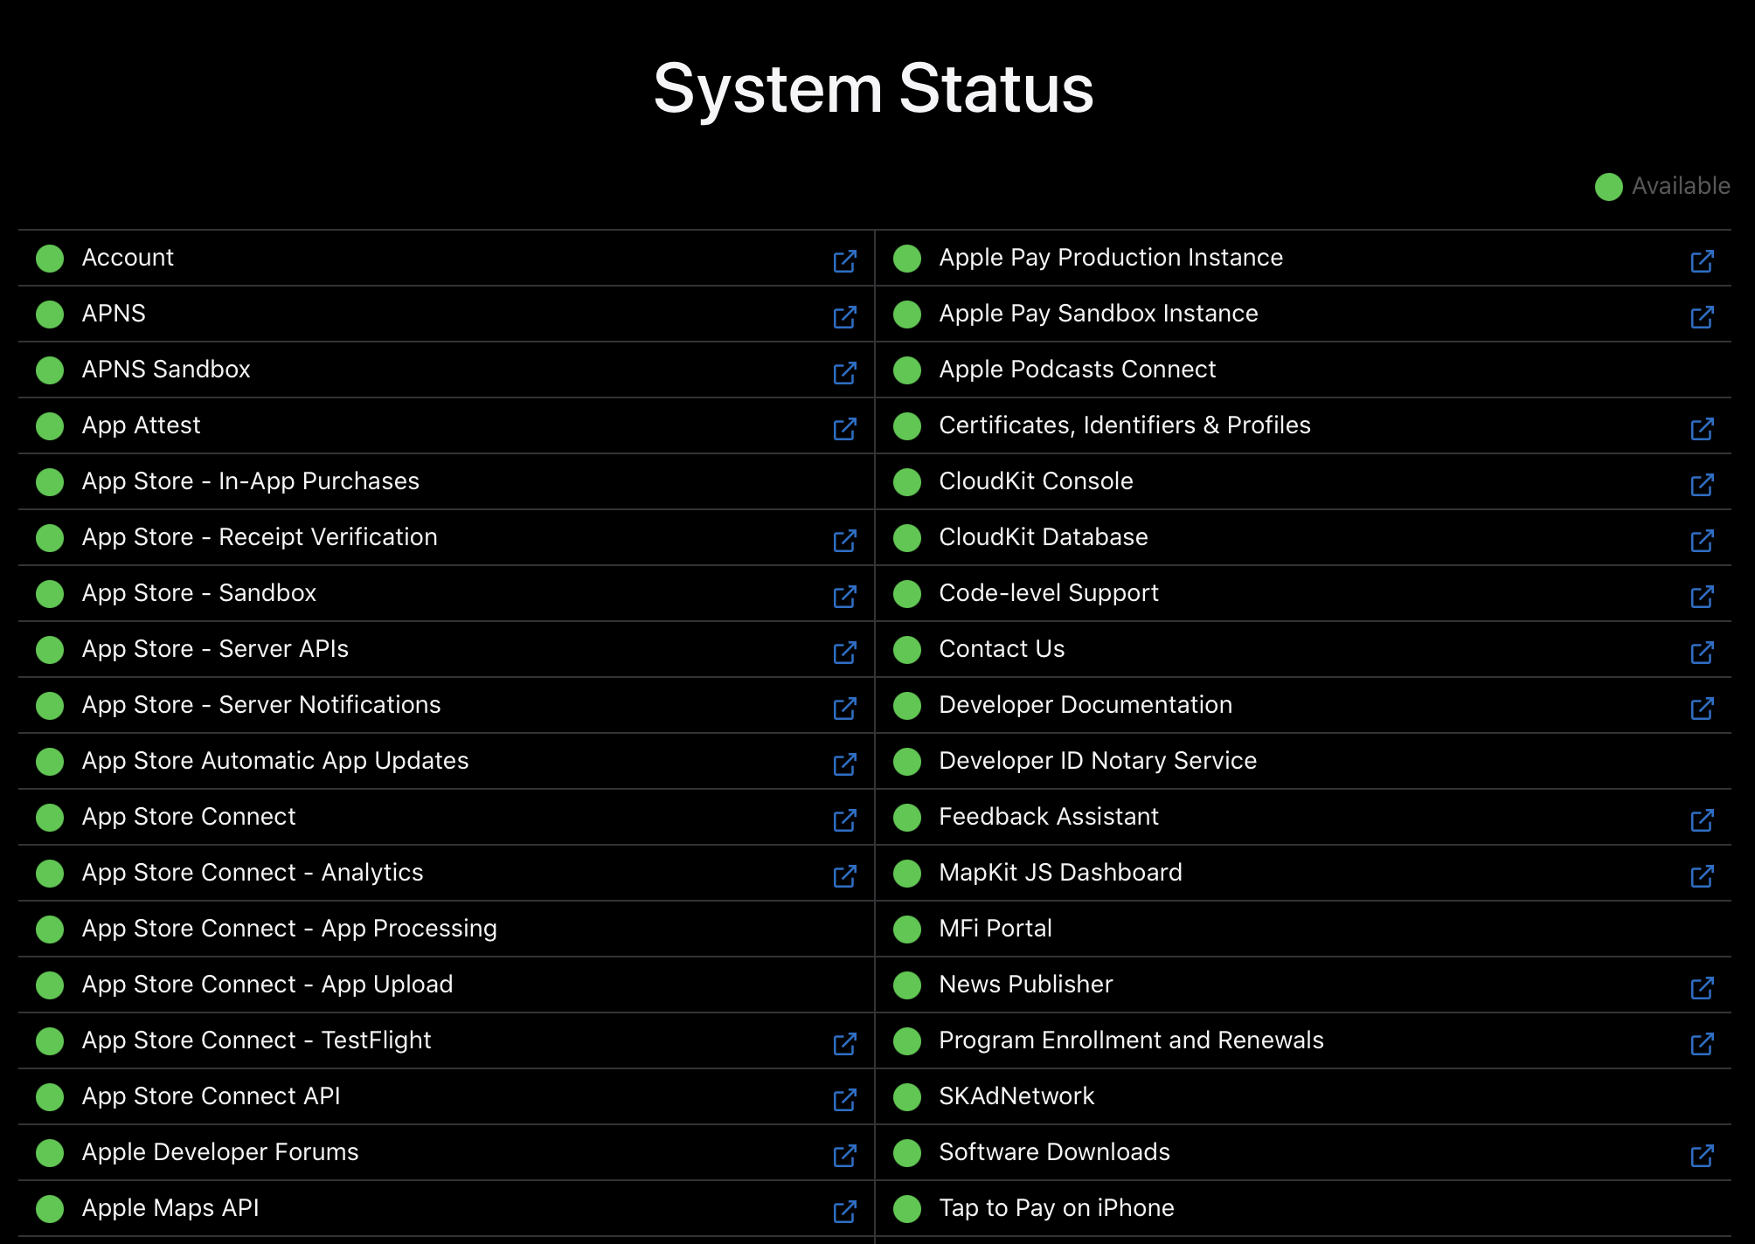This screenshot has width=1755, height=1244.
Task: Click green status dot for Tap to Pay on iPhone
Action: 907,1208
